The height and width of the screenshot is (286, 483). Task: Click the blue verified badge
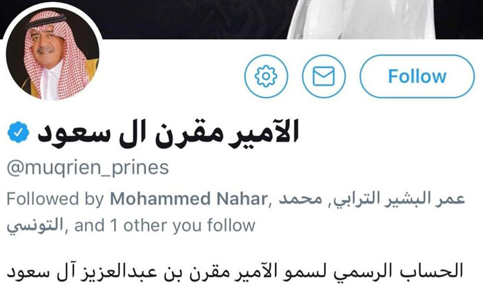[18, 132]
